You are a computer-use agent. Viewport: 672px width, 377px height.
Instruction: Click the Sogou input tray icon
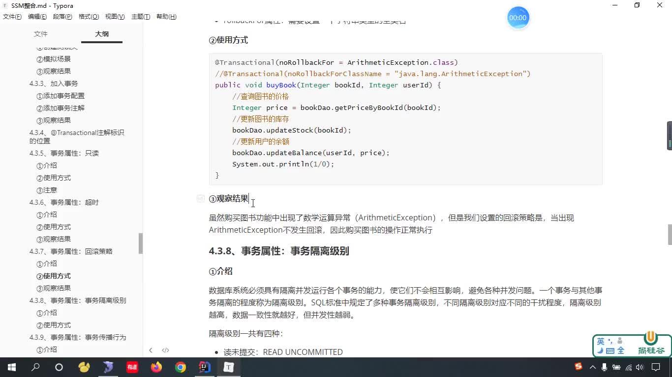point(579,367)
